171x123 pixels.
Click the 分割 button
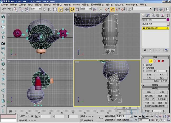tap(161, 92)
